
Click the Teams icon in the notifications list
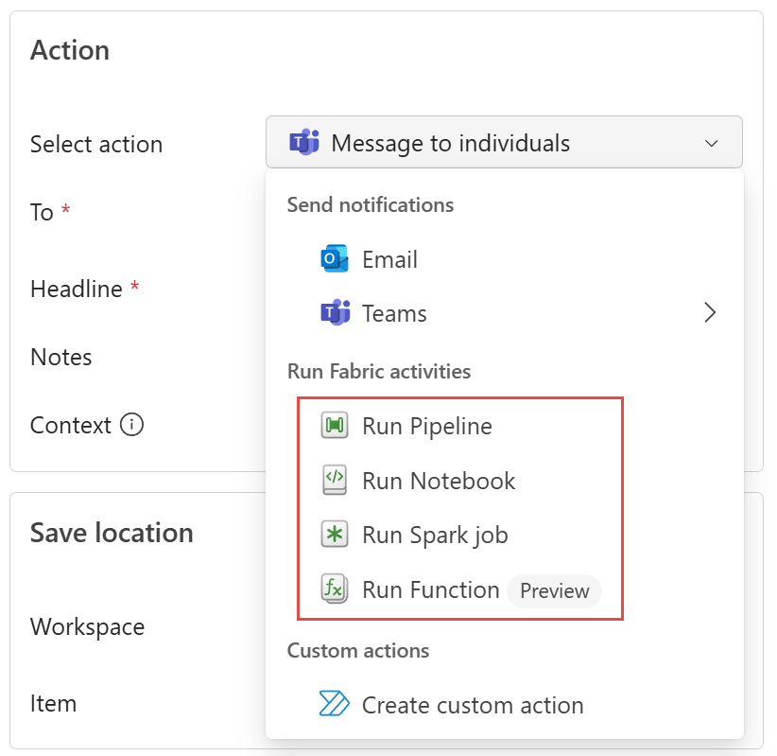(x=335, y=313)
